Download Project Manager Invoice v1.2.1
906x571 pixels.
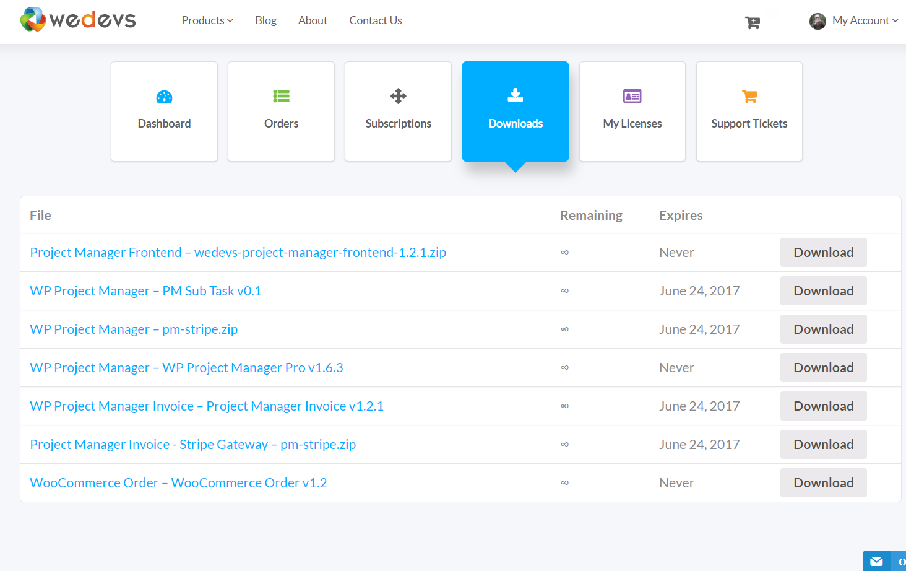[824, 406]
